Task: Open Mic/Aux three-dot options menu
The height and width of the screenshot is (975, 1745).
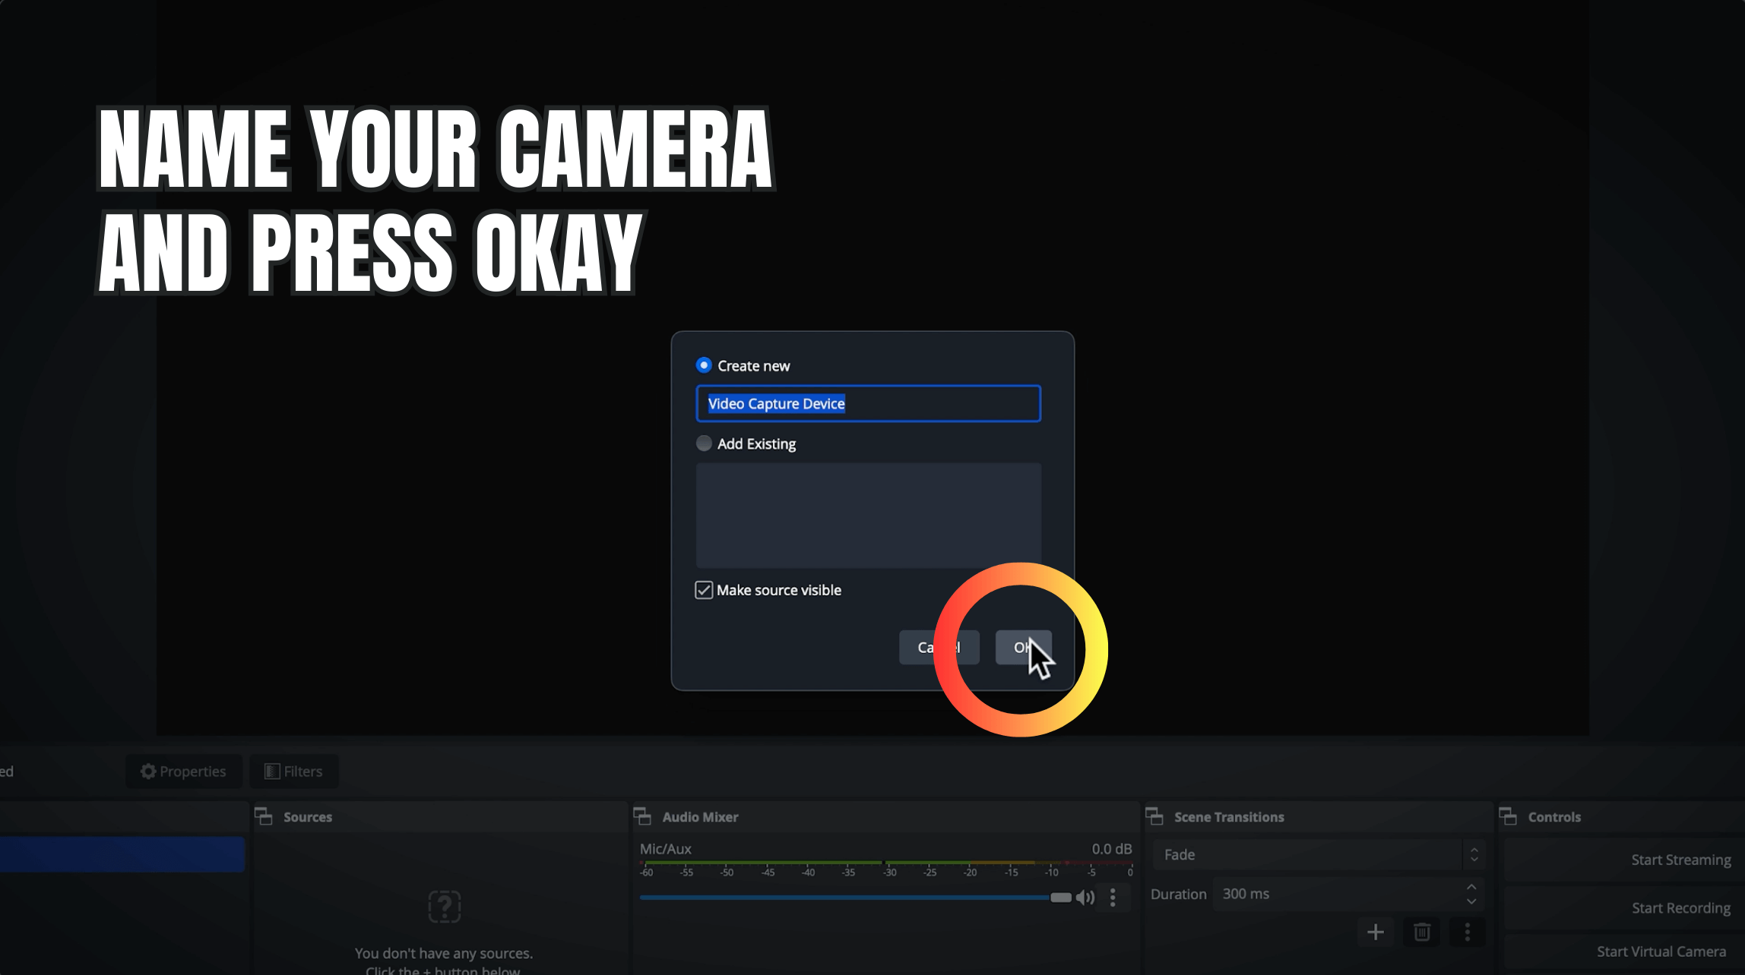Action: point(1113,898)
